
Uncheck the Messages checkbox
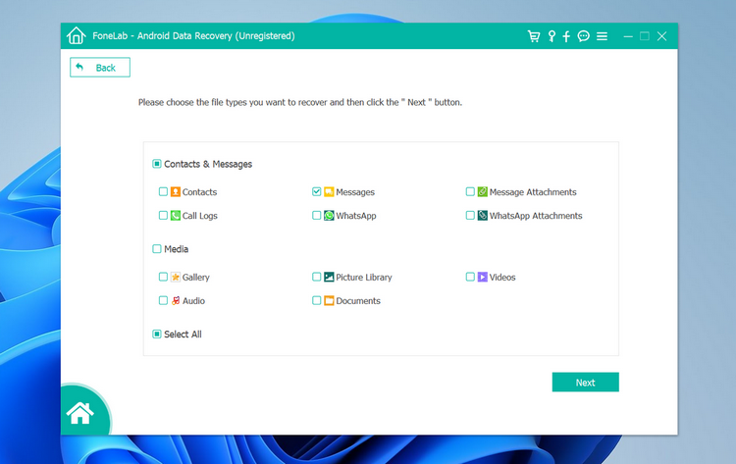point(316,191)
